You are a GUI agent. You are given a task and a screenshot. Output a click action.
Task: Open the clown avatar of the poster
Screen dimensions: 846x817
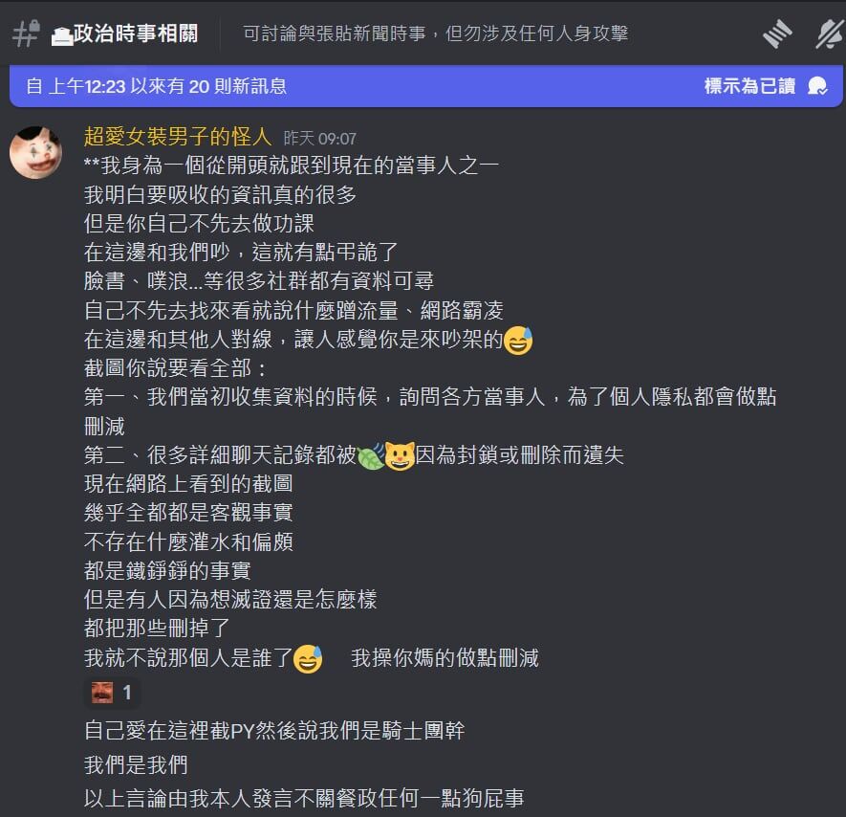tap(35, 152)
